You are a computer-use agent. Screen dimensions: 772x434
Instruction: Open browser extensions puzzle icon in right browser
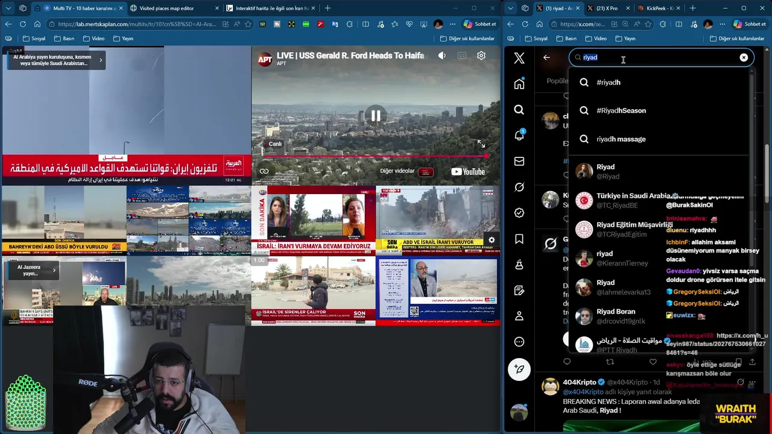point(663,24)
